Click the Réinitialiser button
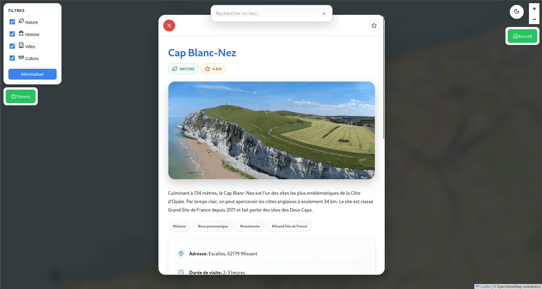This screenshot has width=542, height=289. click(x=32, y=74)
